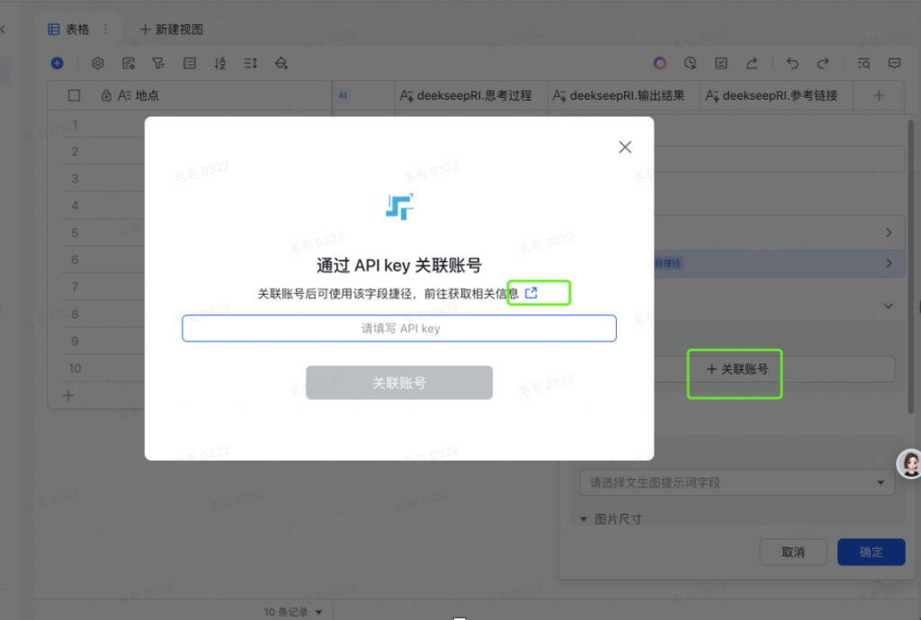The image size is (921, 620).
Task: Open the search records icon
Action: click(863, 63)
